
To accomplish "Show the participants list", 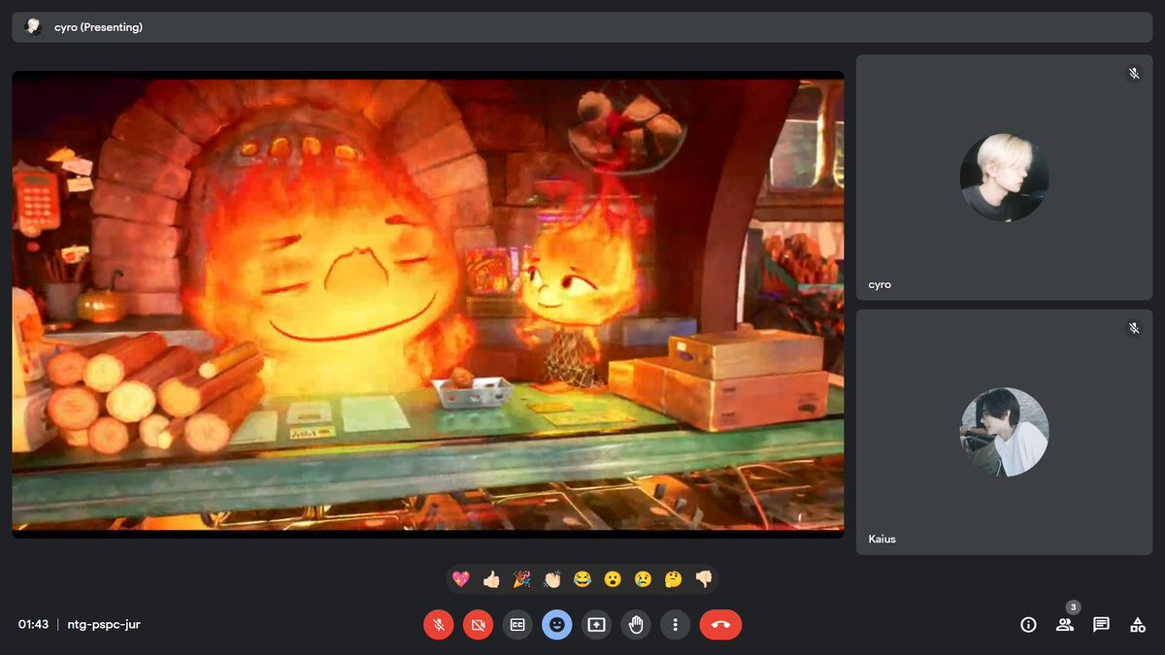I will [x=1065, y=624].
